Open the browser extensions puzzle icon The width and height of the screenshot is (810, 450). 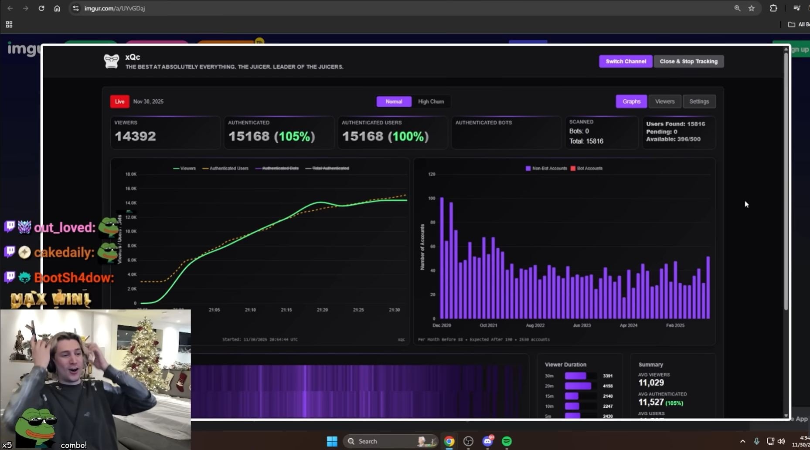[773, 8]
